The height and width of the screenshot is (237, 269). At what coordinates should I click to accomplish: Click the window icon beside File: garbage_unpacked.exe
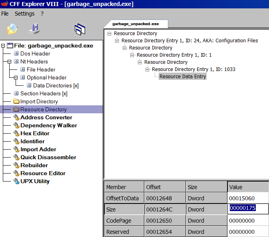pos(10,45)
